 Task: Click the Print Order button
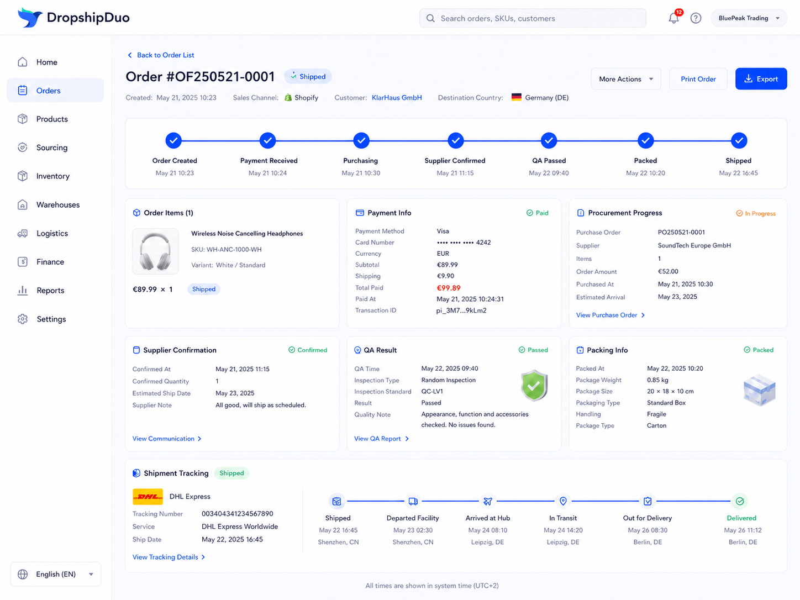pos(698,79)
